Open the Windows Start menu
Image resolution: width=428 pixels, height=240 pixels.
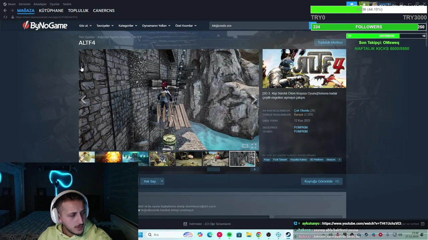click(140, 235)
